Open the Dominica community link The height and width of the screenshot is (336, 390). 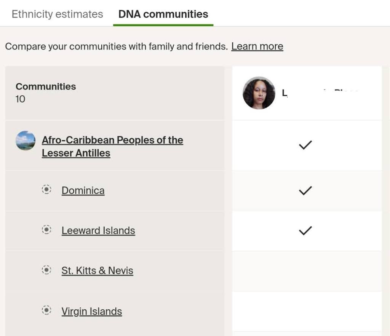point(83,190)
